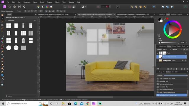Select the Flood Fill tool
This screenshot has width=189, height=106.
pos(2,38)
